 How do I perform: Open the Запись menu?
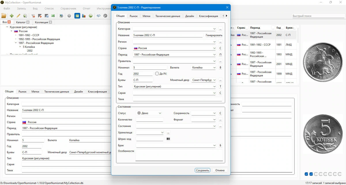point(22,9)
